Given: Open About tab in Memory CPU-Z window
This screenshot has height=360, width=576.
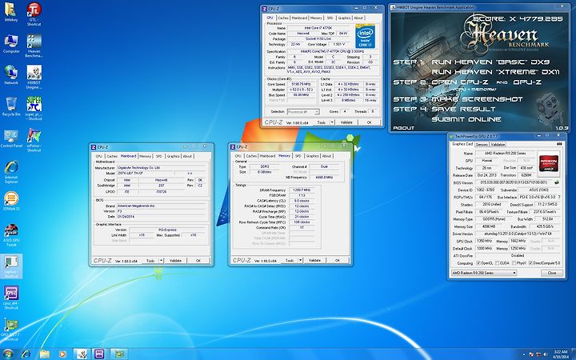Looking at the screenshot, I should (326, 156).
